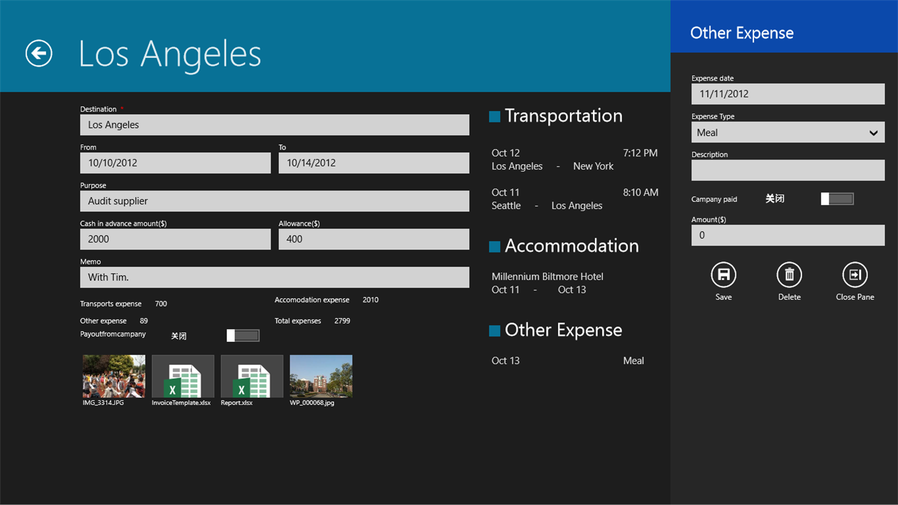Click the Save icon
898x505 pixels.
tap(723, 275)
